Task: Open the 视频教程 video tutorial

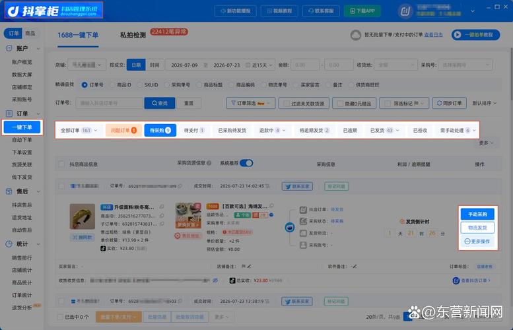Action: click(x=279, y=11)
